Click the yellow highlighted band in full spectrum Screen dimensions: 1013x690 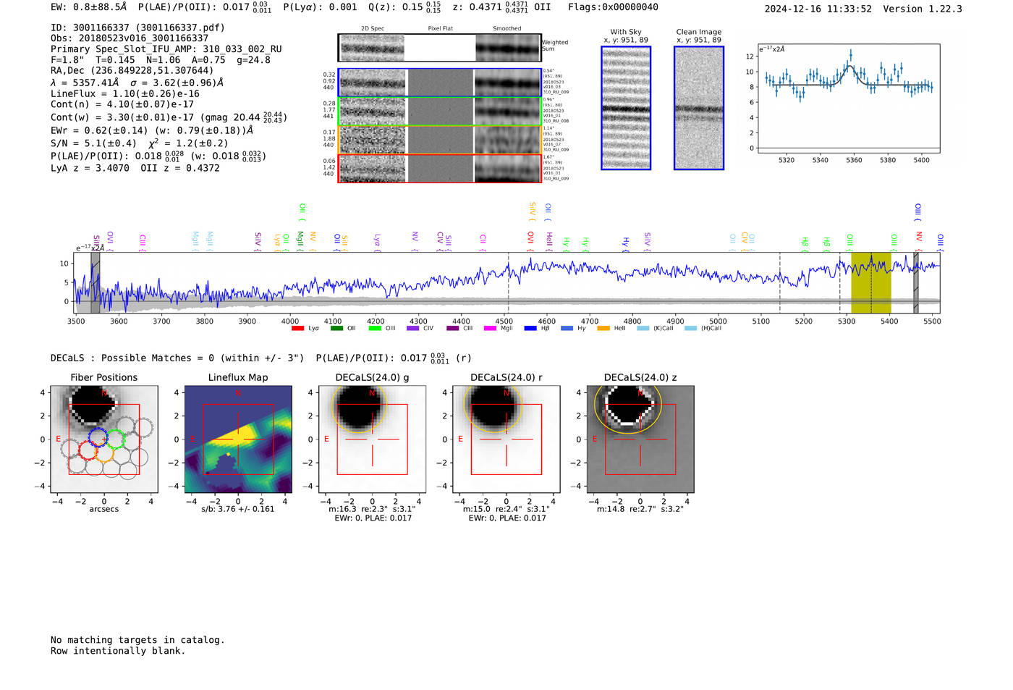[x=870, y=283]
